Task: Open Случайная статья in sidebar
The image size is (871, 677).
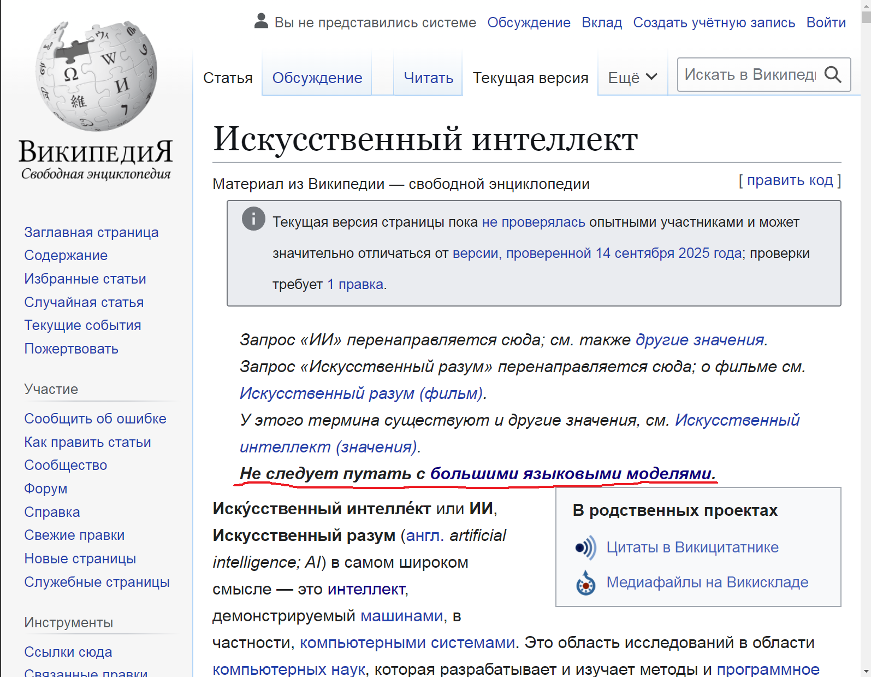Action: tap(84, 302)
